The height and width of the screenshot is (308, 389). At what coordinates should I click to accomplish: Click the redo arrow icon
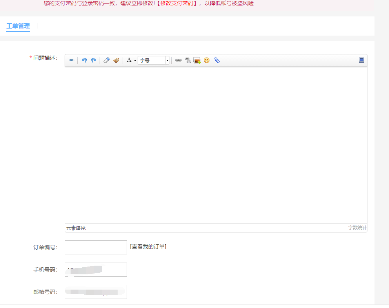pyautogui.click(x=94, y=60)
